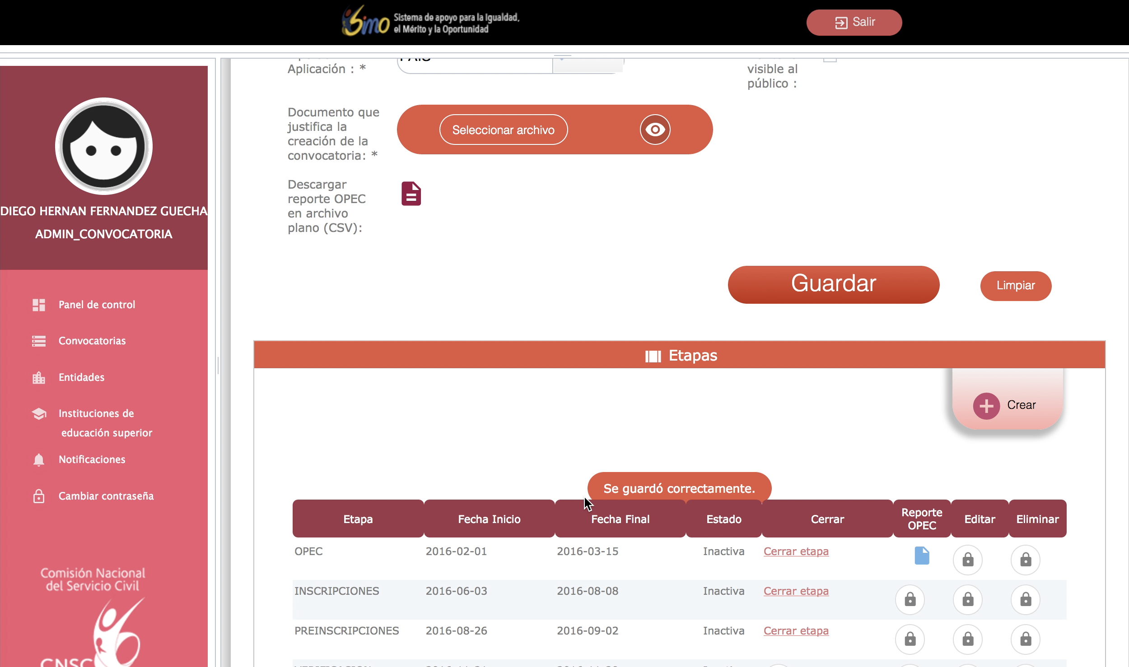Click Editar lock icon for OPEC row

[x=967, y=560]
